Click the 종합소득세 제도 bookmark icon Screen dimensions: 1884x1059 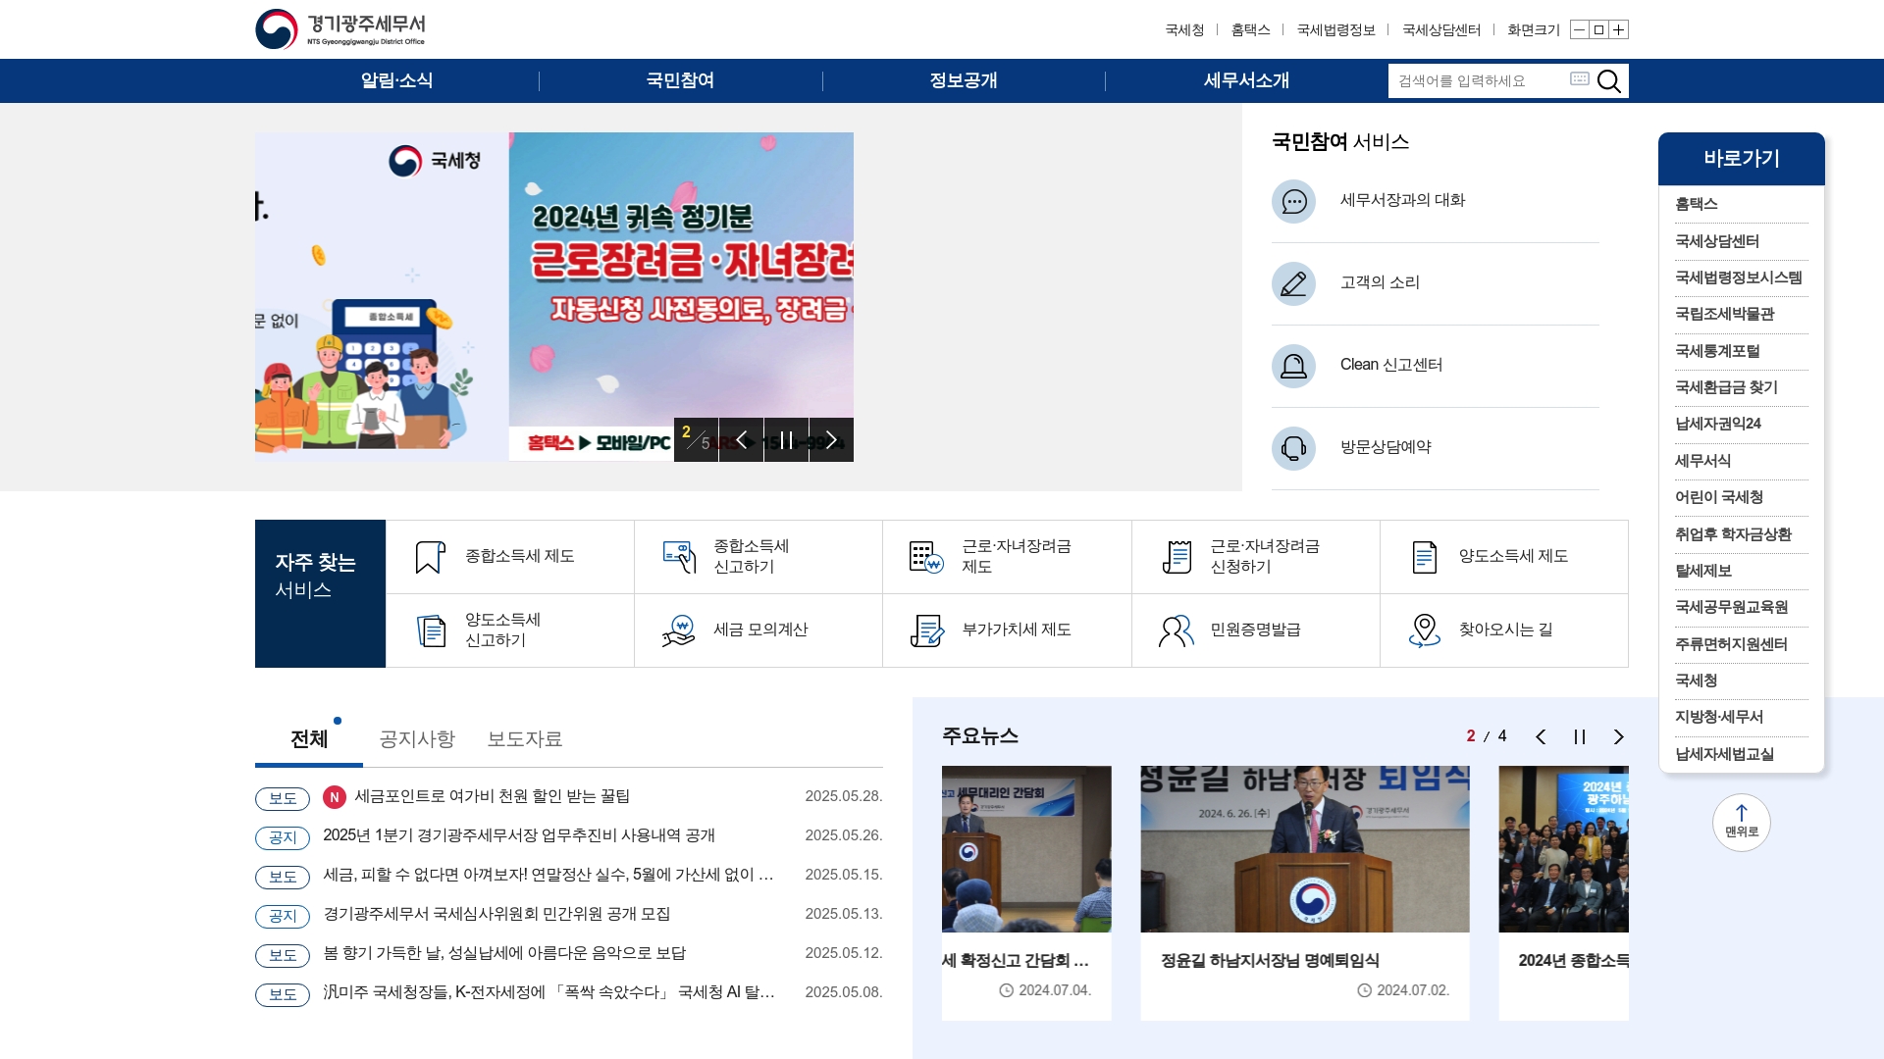click(430, 557)
